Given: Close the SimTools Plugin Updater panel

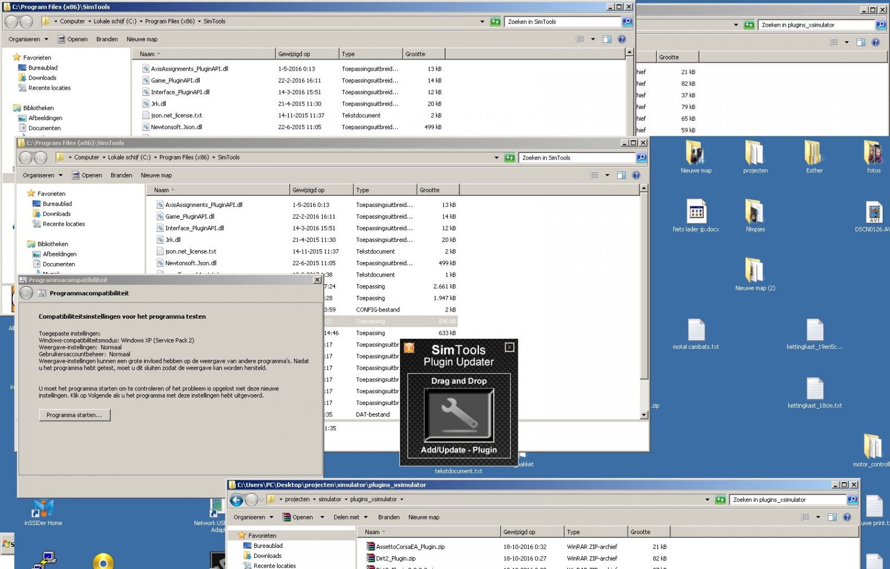Looking at the screenshot, I should click(509, 347).
